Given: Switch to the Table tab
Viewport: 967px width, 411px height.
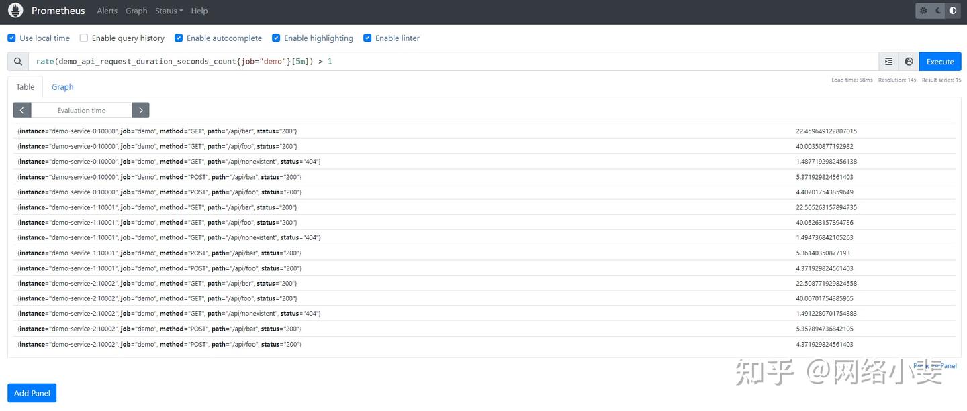Looking at the screenshot, I should click(x=26, y=87).
